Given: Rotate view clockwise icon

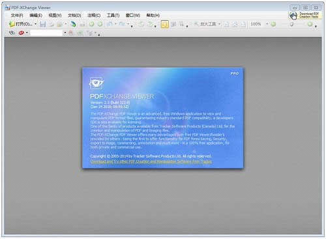Looking at the screenshot, I should click(x=150, y=24).
